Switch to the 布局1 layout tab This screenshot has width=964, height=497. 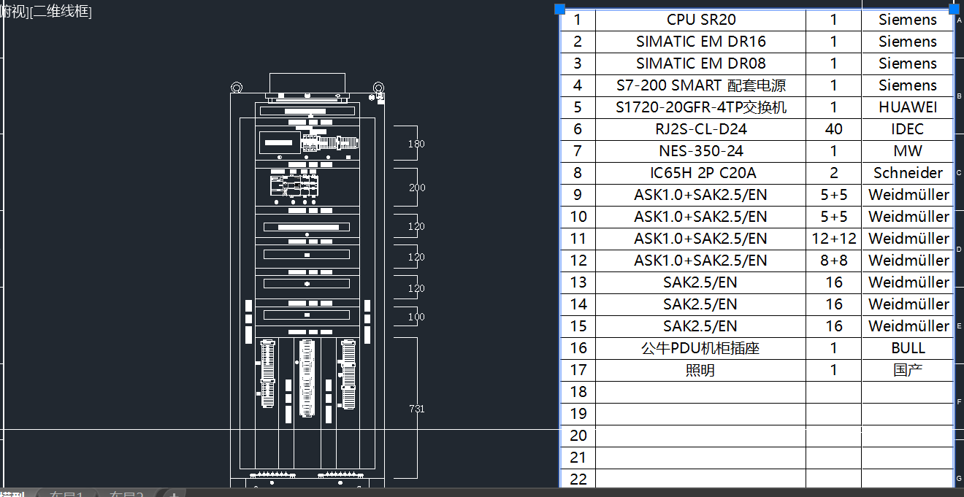[66, 495]
